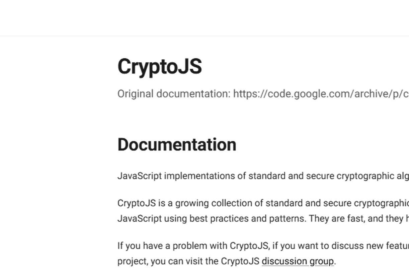
Task: Click the word 'Original' in subtitle
Action: pos(135,94)
